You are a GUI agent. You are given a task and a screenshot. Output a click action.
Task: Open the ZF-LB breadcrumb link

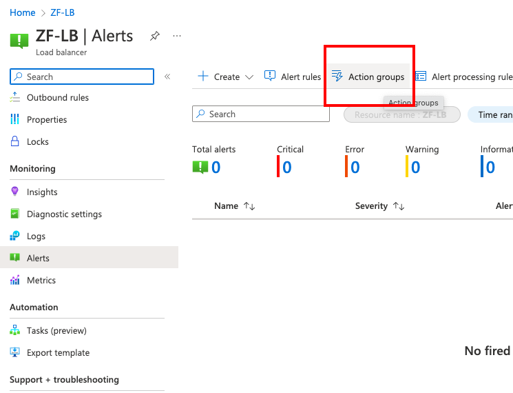click(x=63, y=12)
